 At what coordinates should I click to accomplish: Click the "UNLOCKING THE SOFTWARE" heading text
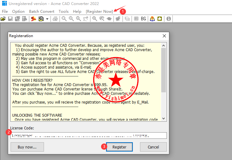tap(37, 115)
